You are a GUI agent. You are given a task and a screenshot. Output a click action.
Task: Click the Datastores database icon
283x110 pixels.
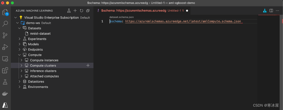24,81
